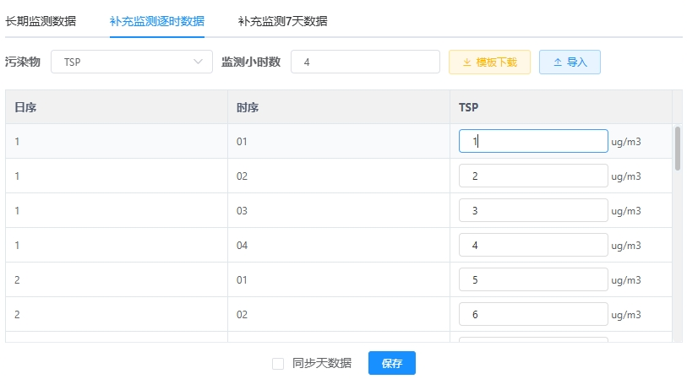The image size is (687, 390).
Task: Click the download icon in 模板下载 button
Action: pyautogui.click(x=467, y=62)
